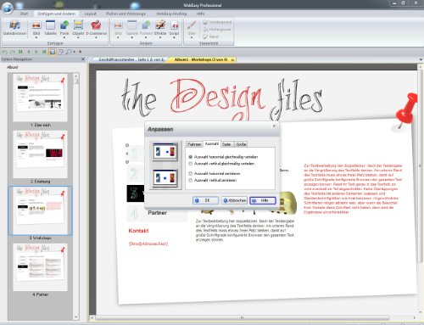This screenshot has height=325, width=424.
Task: Open dropdown arrow under Bild insert
Action: [x=36, y=37]
